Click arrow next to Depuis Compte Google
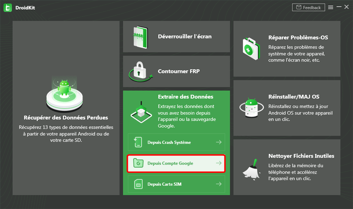The width and height of the screenshot is (353, 209). 219,163
